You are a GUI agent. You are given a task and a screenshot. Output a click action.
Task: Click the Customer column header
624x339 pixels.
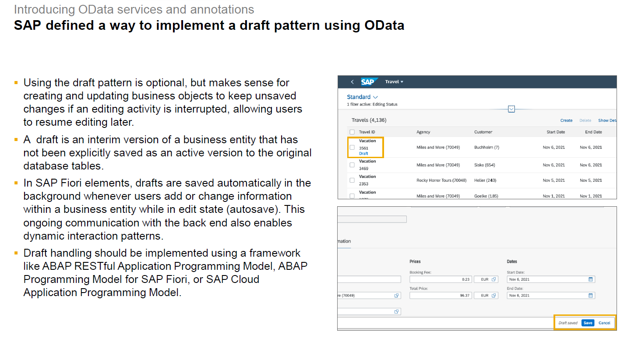pos(483,132)
